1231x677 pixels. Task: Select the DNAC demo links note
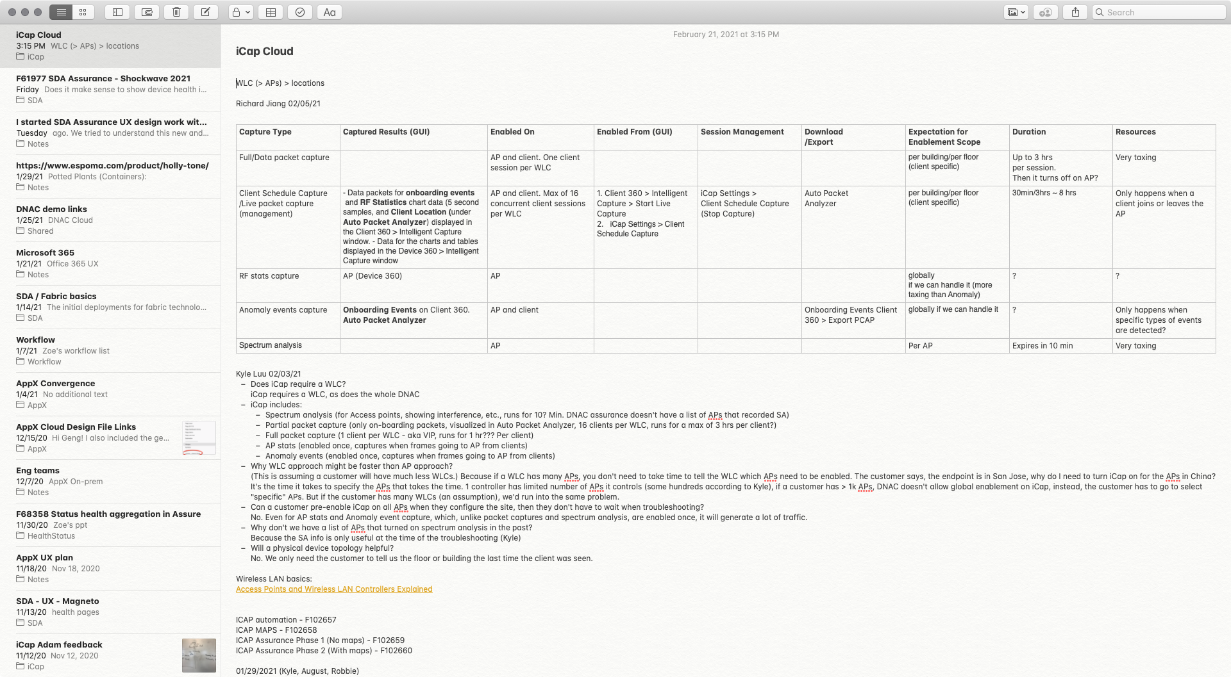pyautogui.click(x=110, y=220)
